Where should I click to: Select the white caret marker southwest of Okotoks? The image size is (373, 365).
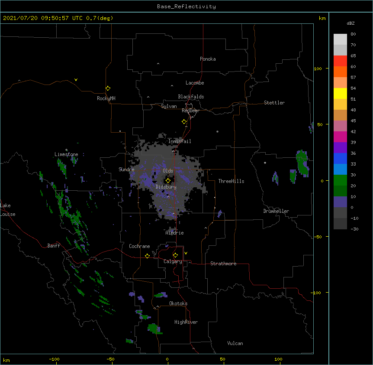click(158, 306)
